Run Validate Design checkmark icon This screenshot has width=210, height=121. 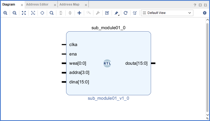[x=107, y=13]
